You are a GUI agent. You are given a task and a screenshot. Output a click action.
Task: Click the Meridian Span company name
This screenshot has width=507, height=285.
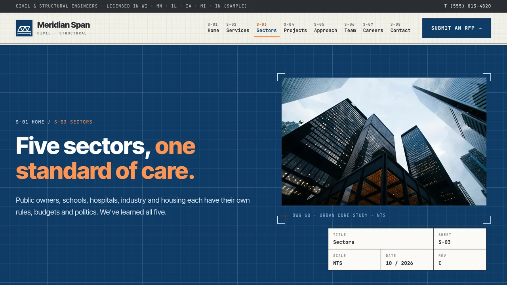63,25
